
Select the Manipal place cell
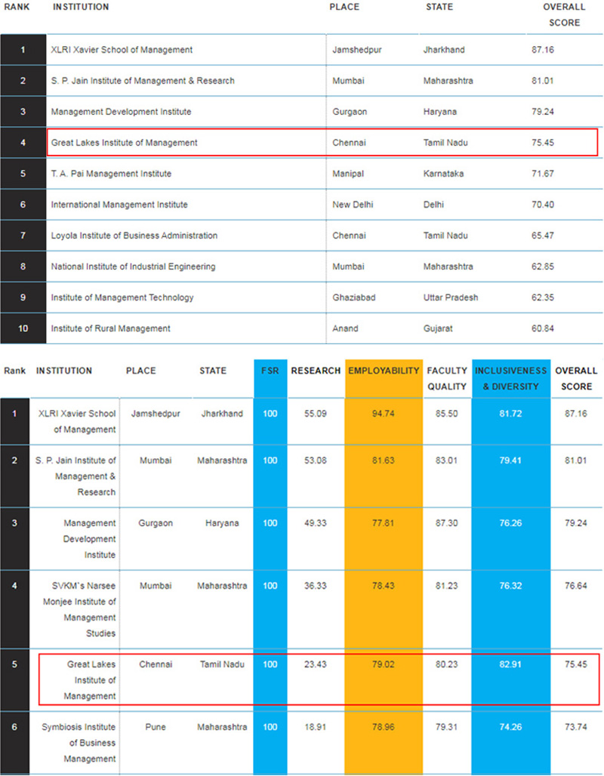coord(348,174)
